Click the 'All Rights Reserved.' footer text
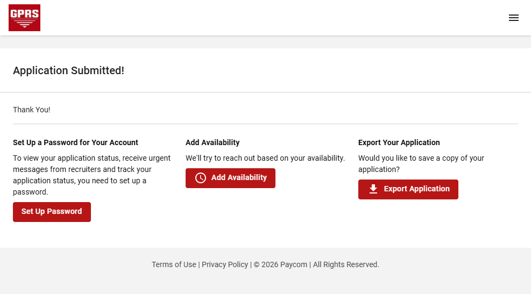 coord(346,264)
